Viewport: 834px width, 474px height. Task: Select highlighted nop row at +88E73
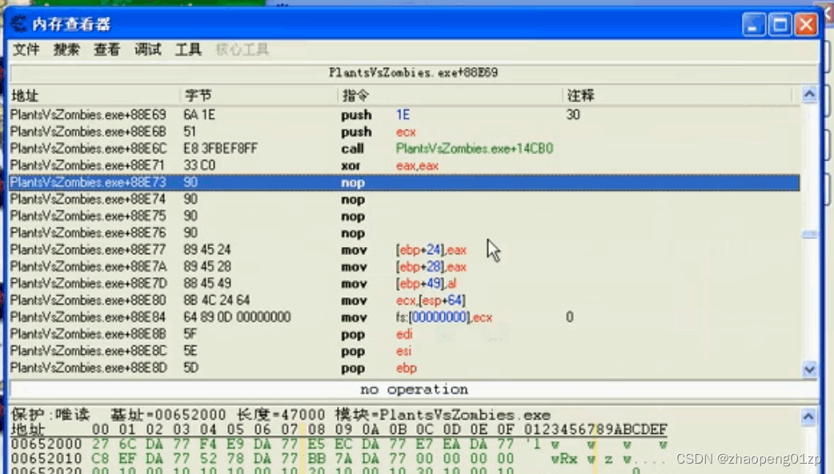(x=404, y=183)
